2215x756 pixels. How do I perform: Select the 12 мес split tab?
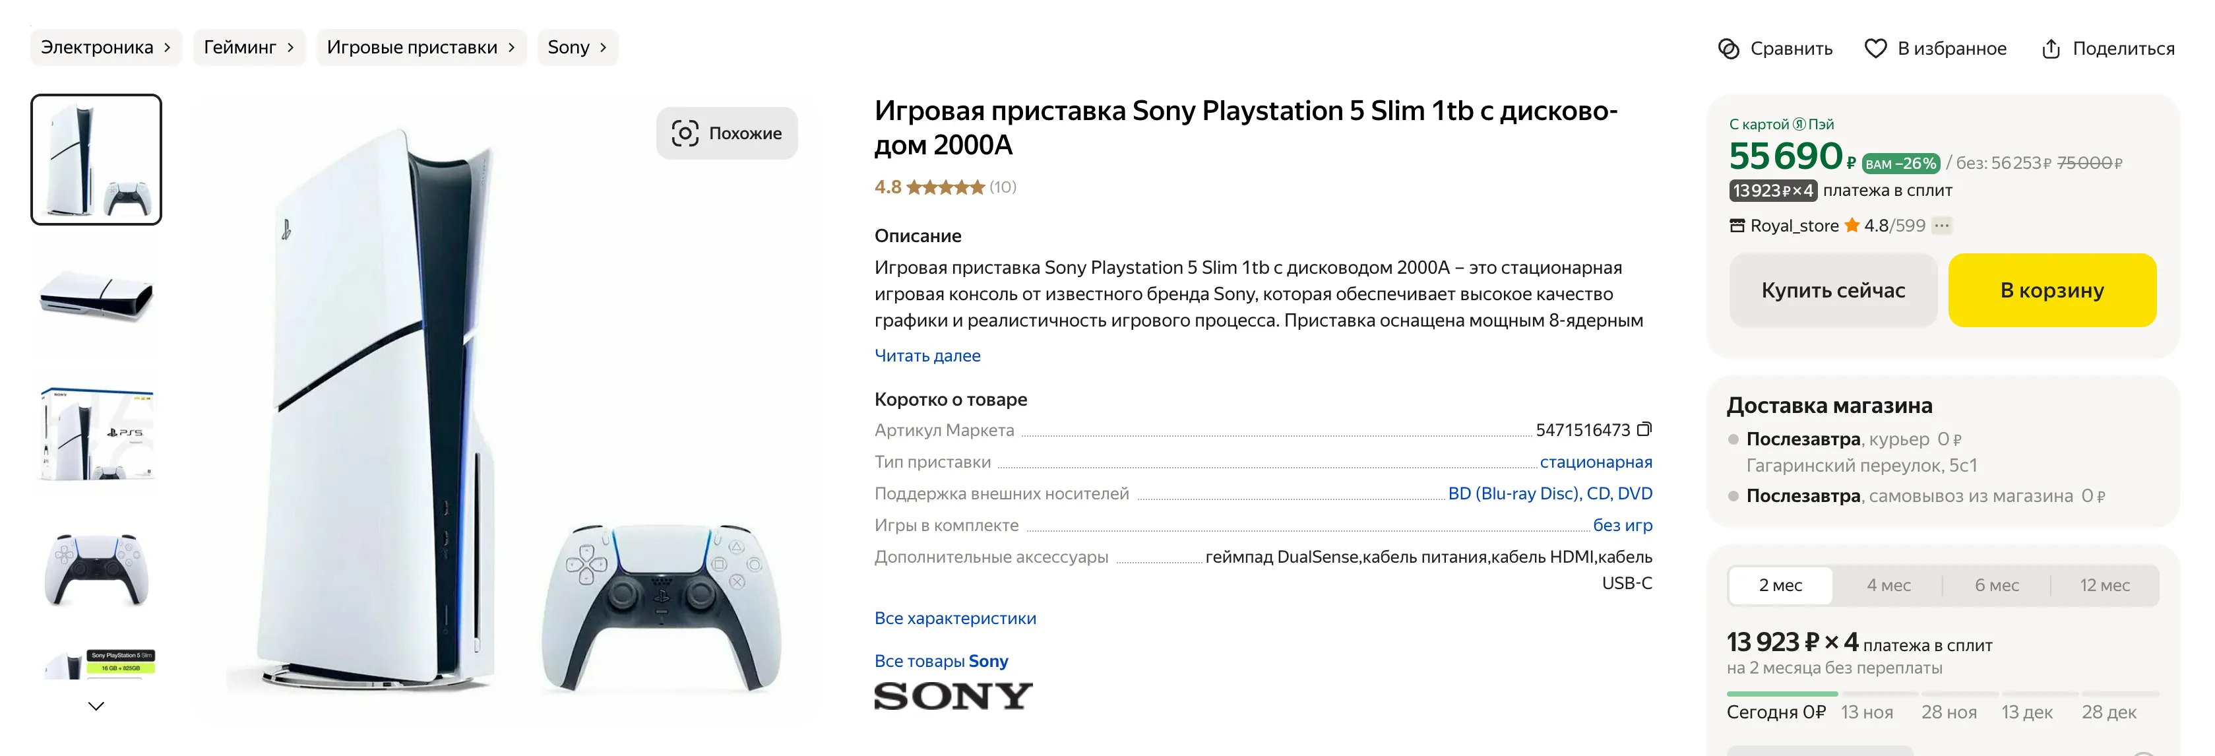pos(2104,586)
